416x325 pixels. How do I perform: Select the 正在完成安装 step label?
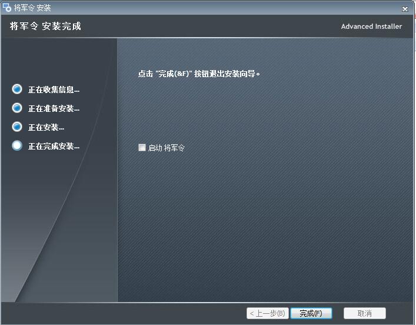[54, 147]
